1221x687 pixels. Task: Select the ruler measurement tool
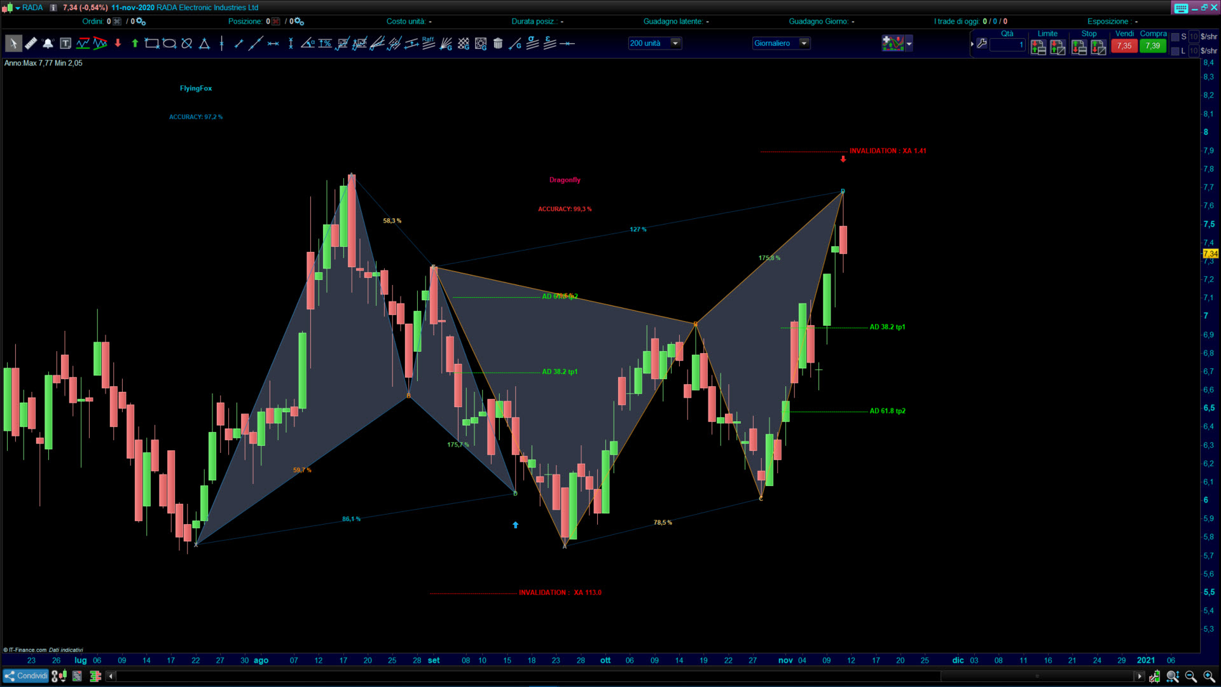[x=31, y=44]
